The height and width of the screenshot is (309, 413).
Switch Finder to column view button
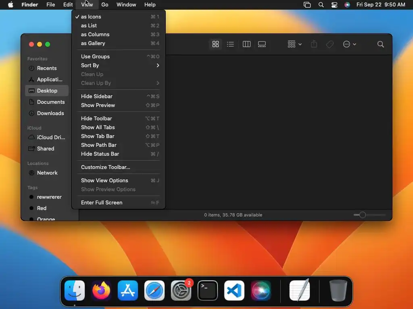[x=246, y=44]
